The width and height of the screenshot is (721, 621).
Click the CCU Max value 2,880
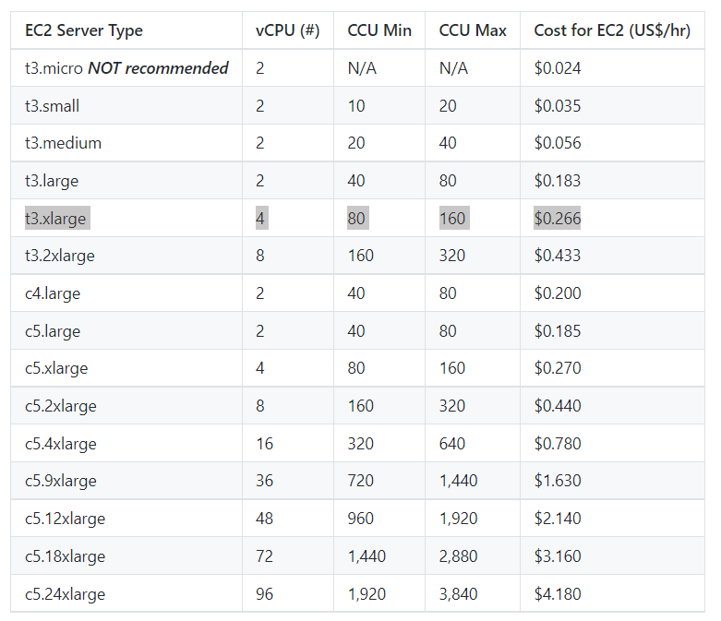(458, 556)
